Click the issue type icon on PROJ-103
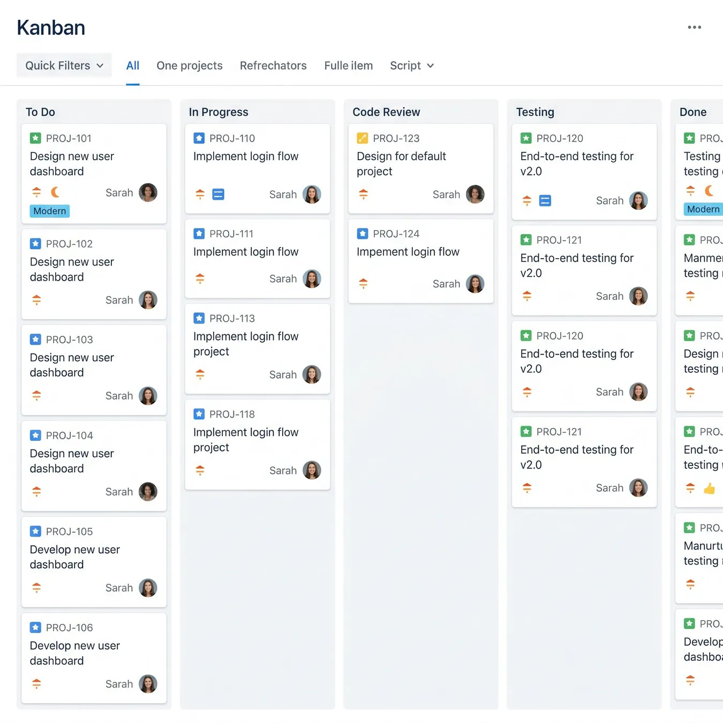 tap(35, 340)
